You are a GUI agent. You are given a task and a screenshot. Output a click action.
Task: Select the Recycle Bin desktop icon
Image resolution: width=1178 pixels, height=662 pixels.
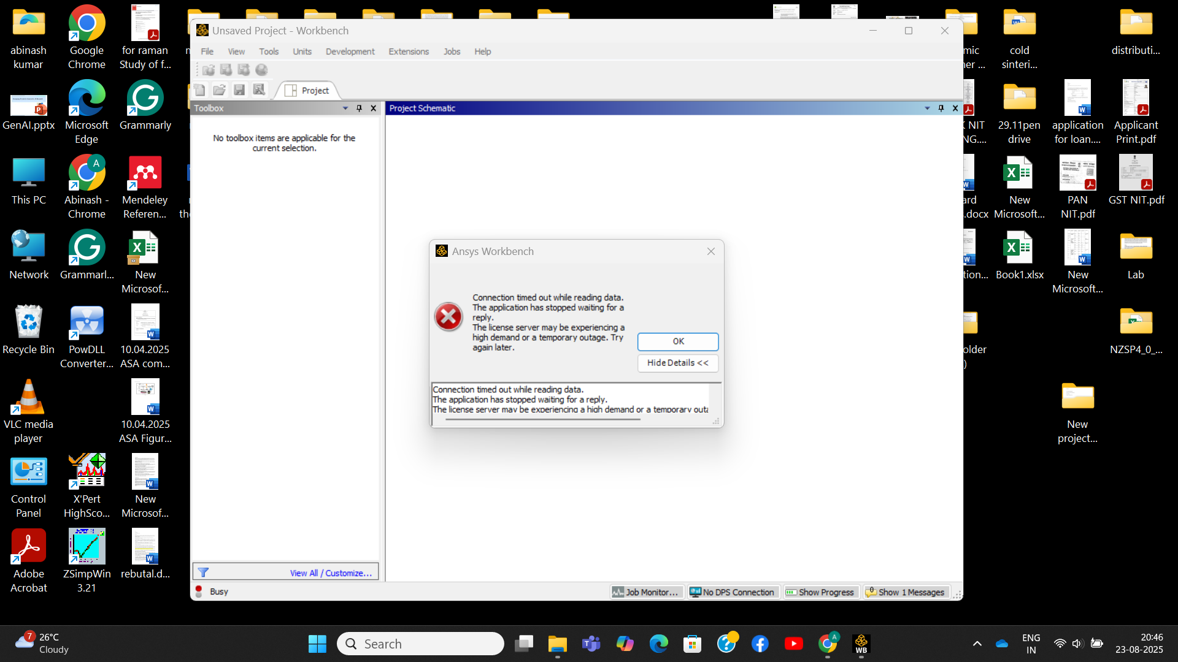pos(28,330)
